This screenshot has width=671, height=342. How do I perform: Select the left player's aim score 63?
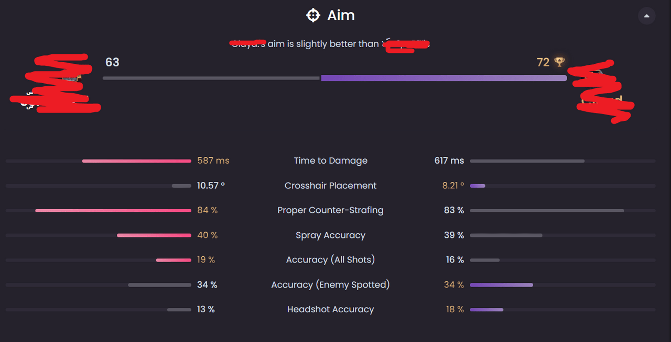tap(112, 62)
